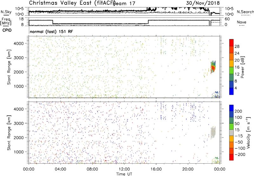Click the 60 Nave axis label
The height and width of the screenshot is (176, 254).
click(227, 19)
